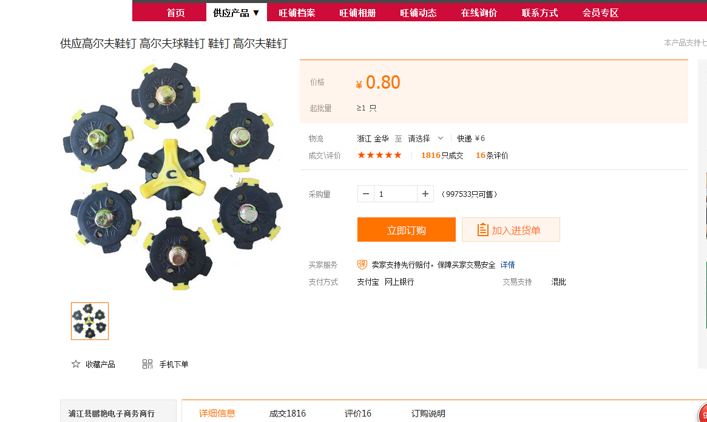Click the buyer protection shield icon
This screenshot has width=707, height=422.
click(362, 265)
